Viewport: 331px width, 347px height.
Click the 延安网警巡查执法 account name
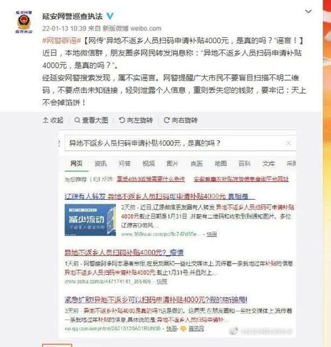pos(72,16)
